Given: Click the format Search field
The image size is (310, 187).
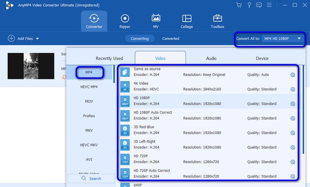Looking at the screenshot, I should click(91, 178).
